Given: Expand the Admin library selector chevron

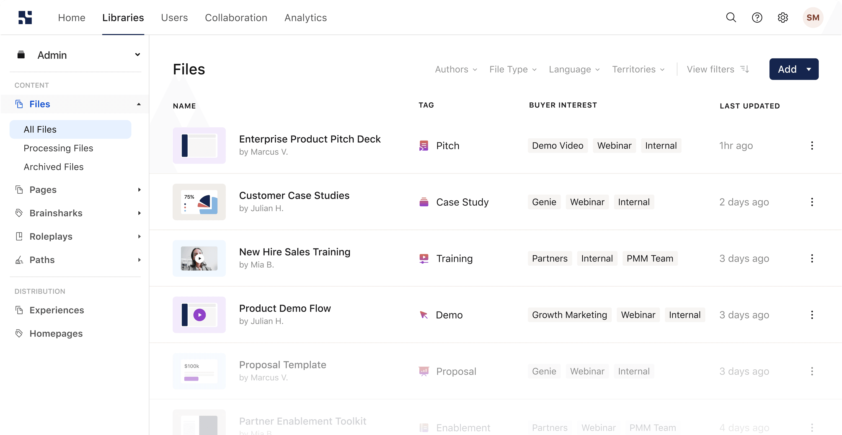Looking at the screenshot, I should tap(138, 55).
